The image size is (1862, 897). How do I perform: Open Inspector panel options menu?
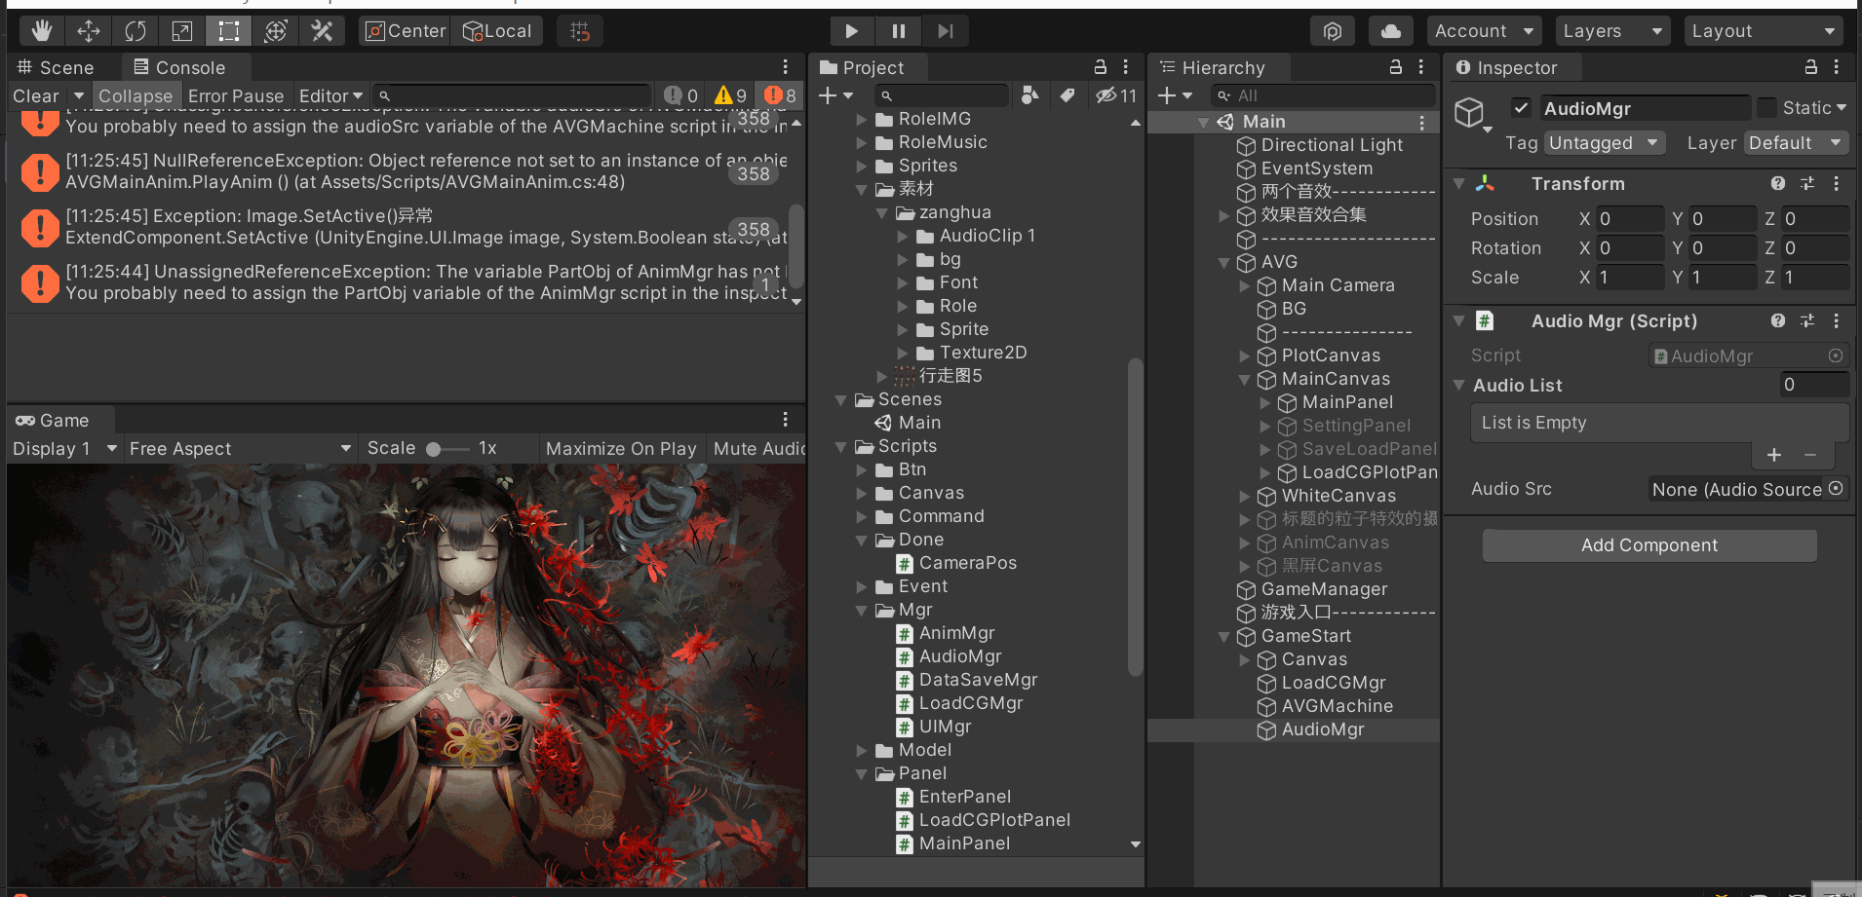pyautogui.click(x=1837, y=67)
